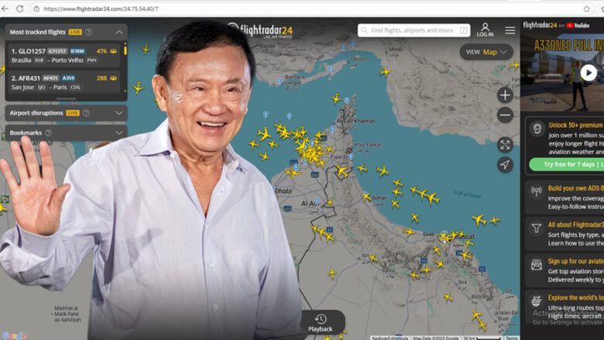Select the GLO1257 flight entry
Viewport: 604px width, 340px height.
pyautogui.click(x=64, y=56)
